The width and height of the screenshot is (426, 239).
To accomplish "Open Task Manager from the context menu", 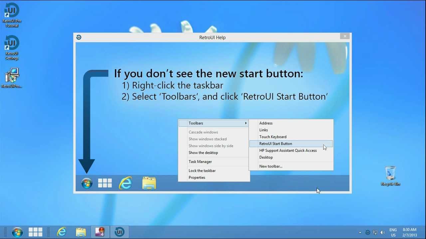I will pos(214,162).
